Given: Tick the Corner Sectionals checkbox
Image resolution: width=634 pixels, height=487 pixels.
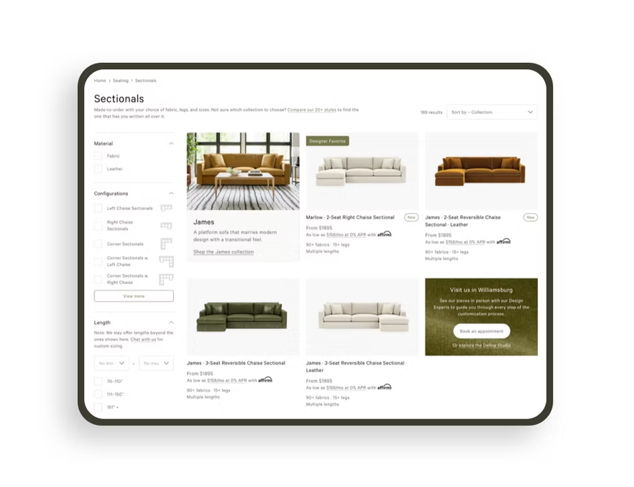Looking at the screenshot, I should (x=98, y=244).
